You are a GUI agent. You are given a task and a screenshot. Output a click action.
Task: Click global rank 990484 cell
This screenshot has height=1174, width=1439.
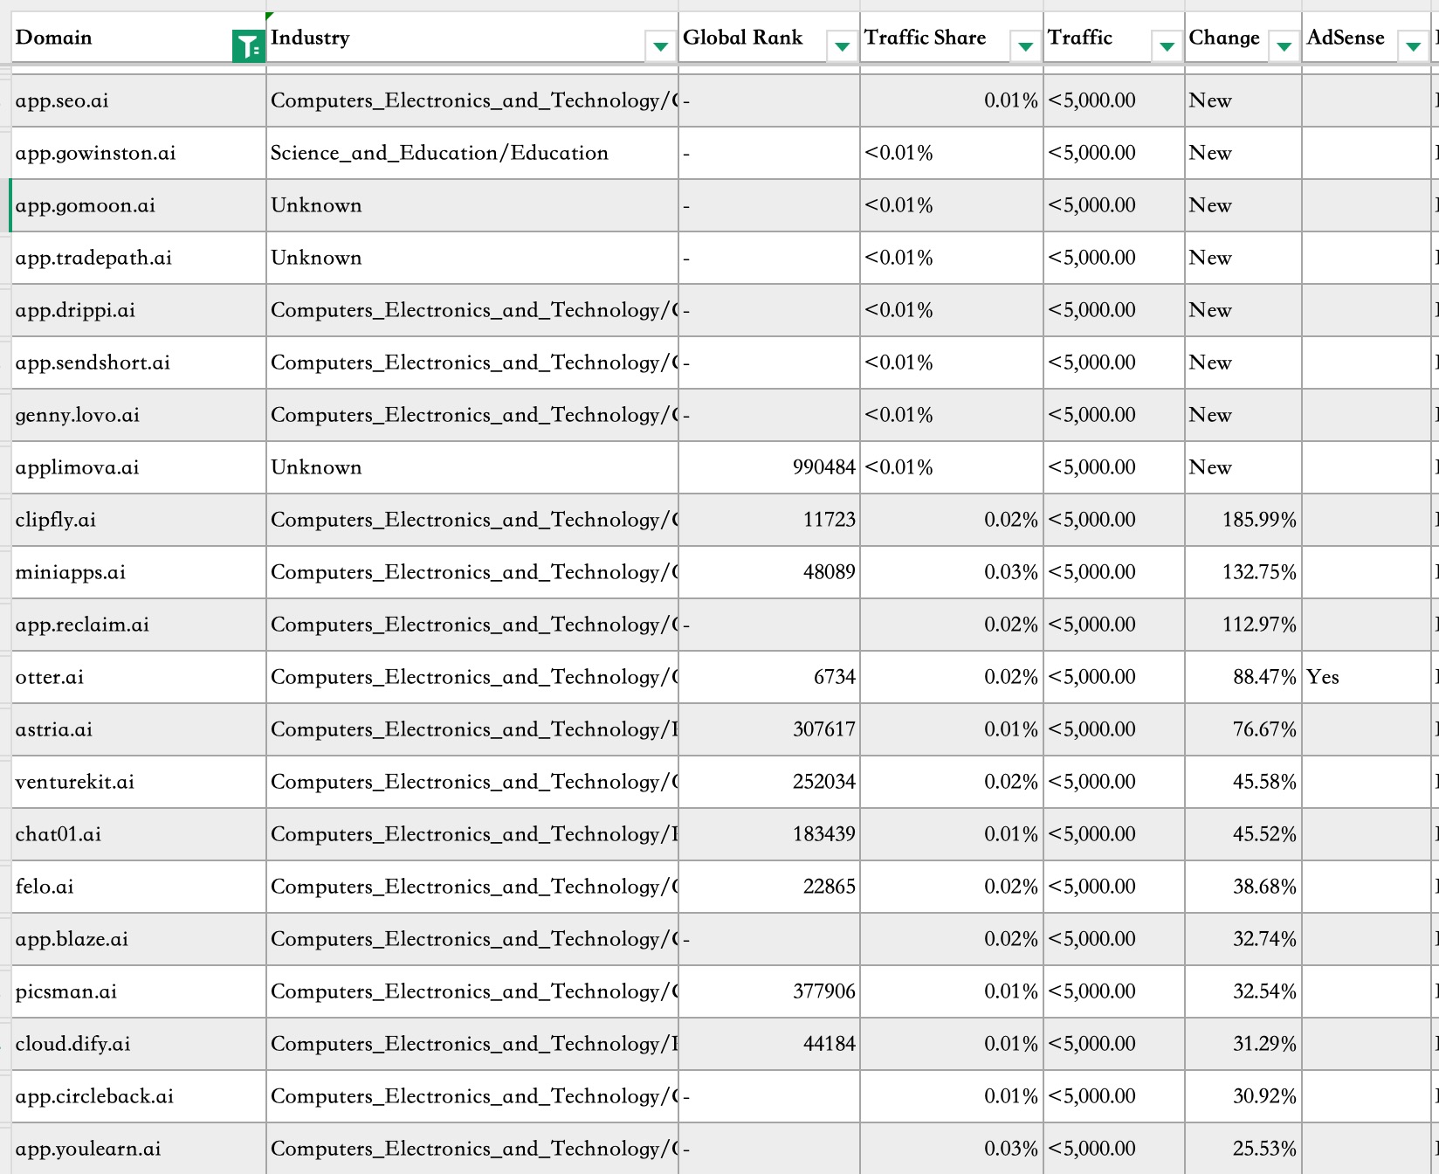(x=769, y=467)
